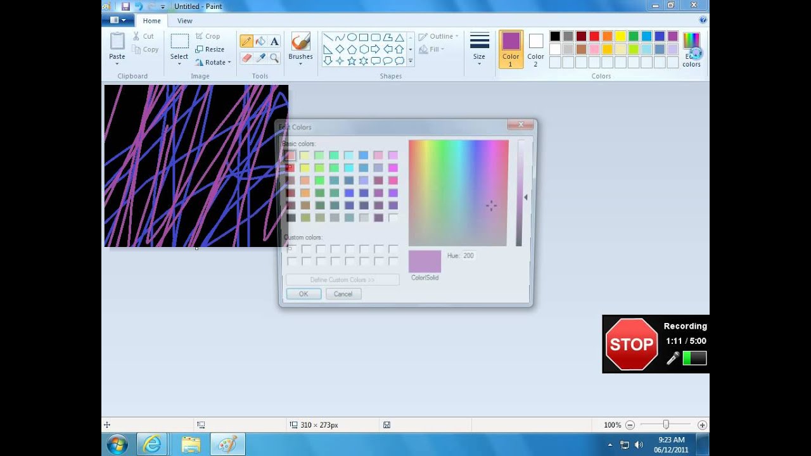Select the Pencil tool

click(x=246, y=42)
